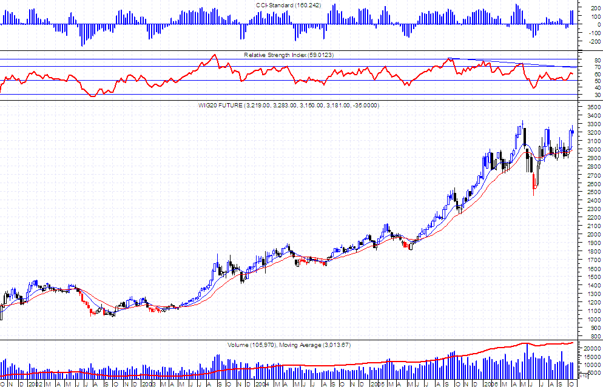
Task: Click the 2003 year label on time axis
Action: [149, 384]
